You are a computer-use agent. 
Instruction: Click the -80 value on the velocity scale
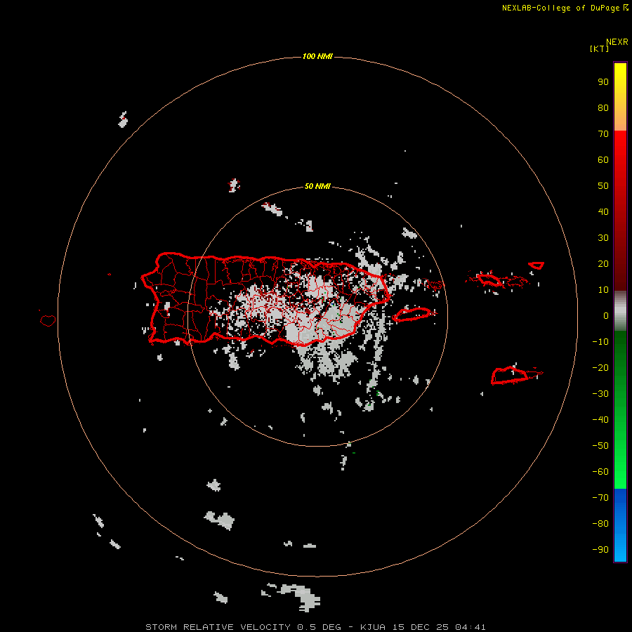click(x=600, y=524)
